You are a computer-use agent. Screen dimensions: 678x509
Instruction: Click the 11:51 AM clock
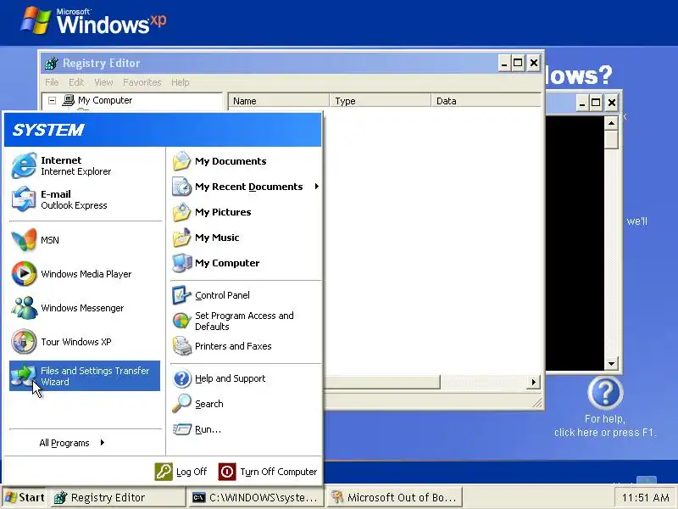pyautogui.click(x=645, y=498)
